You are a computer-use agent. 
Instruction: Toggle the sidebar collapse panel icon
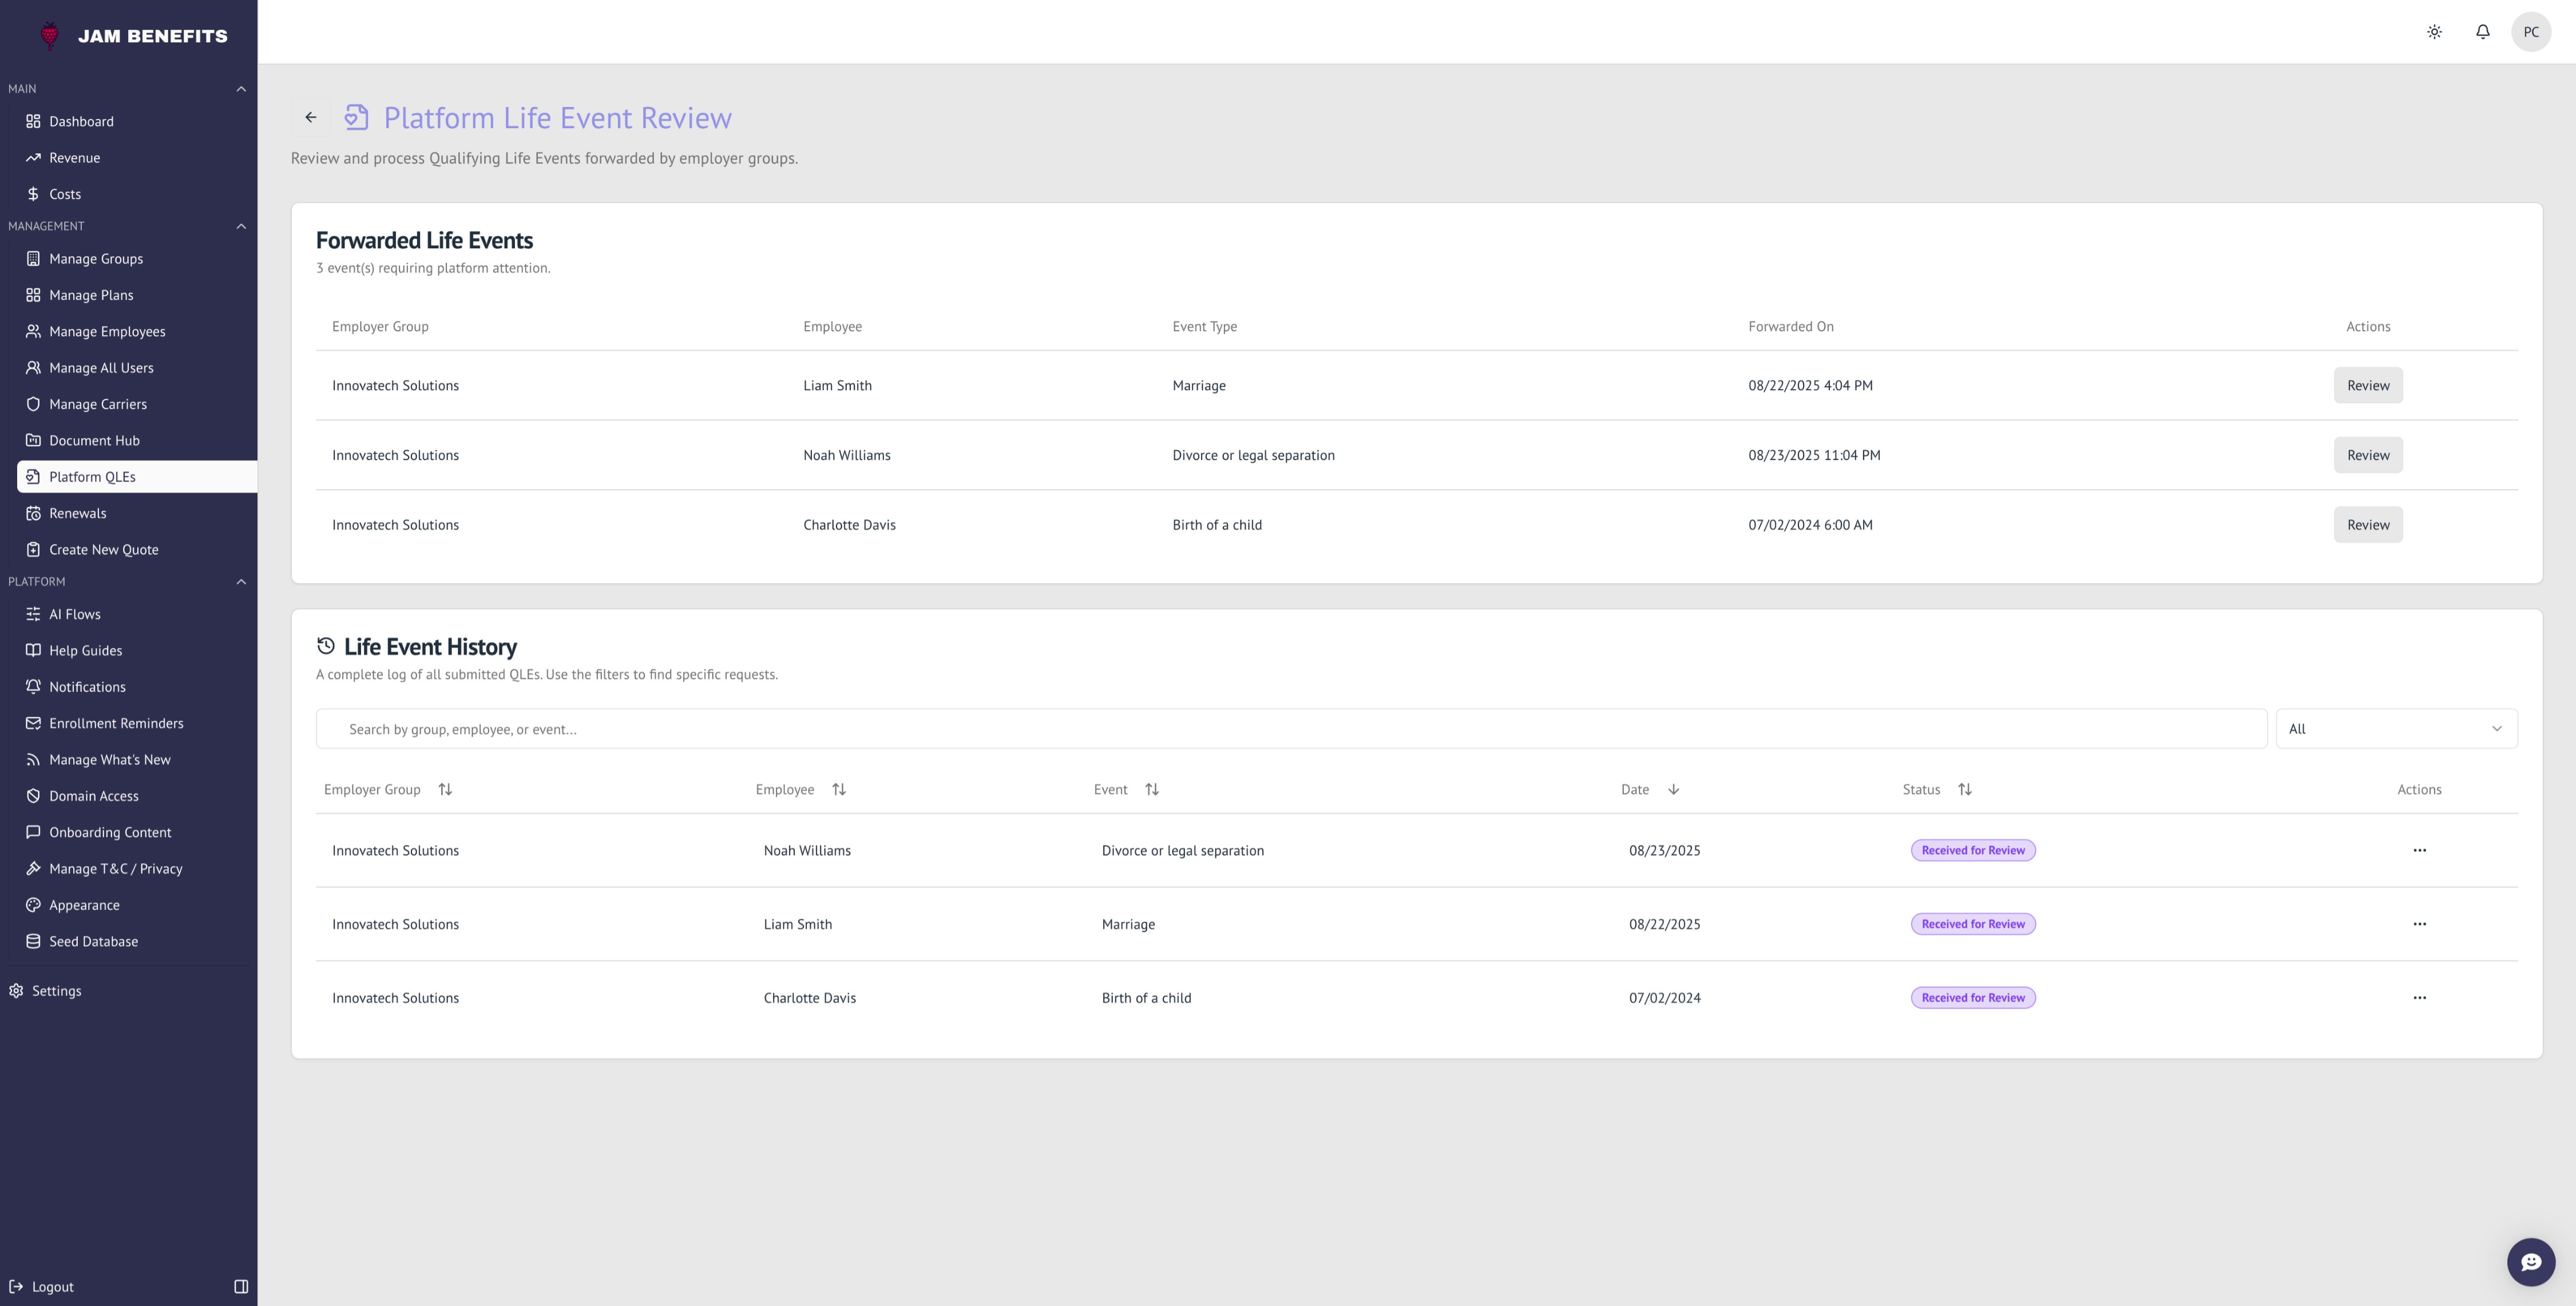(241, 1286)
